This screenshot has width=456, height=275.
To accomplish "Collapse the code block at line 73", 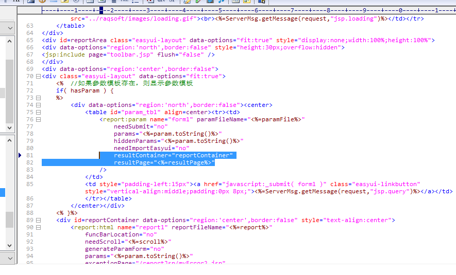I will coord(38,98).
